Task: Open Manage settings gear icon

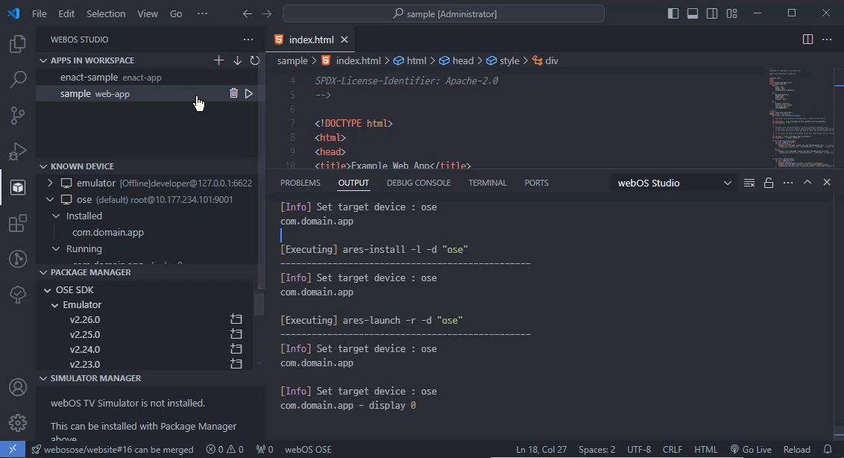Action: [18, 423]
